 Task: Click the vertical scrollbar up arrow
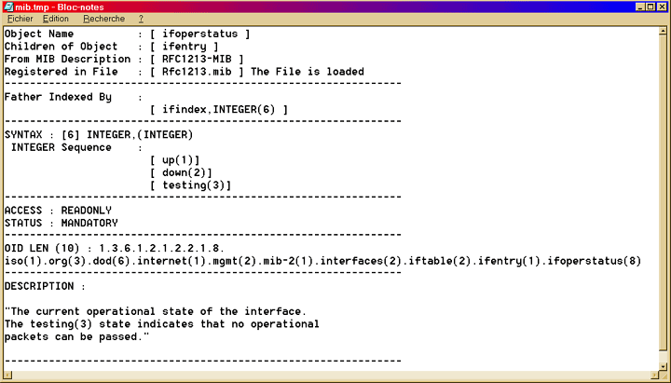tap(663, 33)
